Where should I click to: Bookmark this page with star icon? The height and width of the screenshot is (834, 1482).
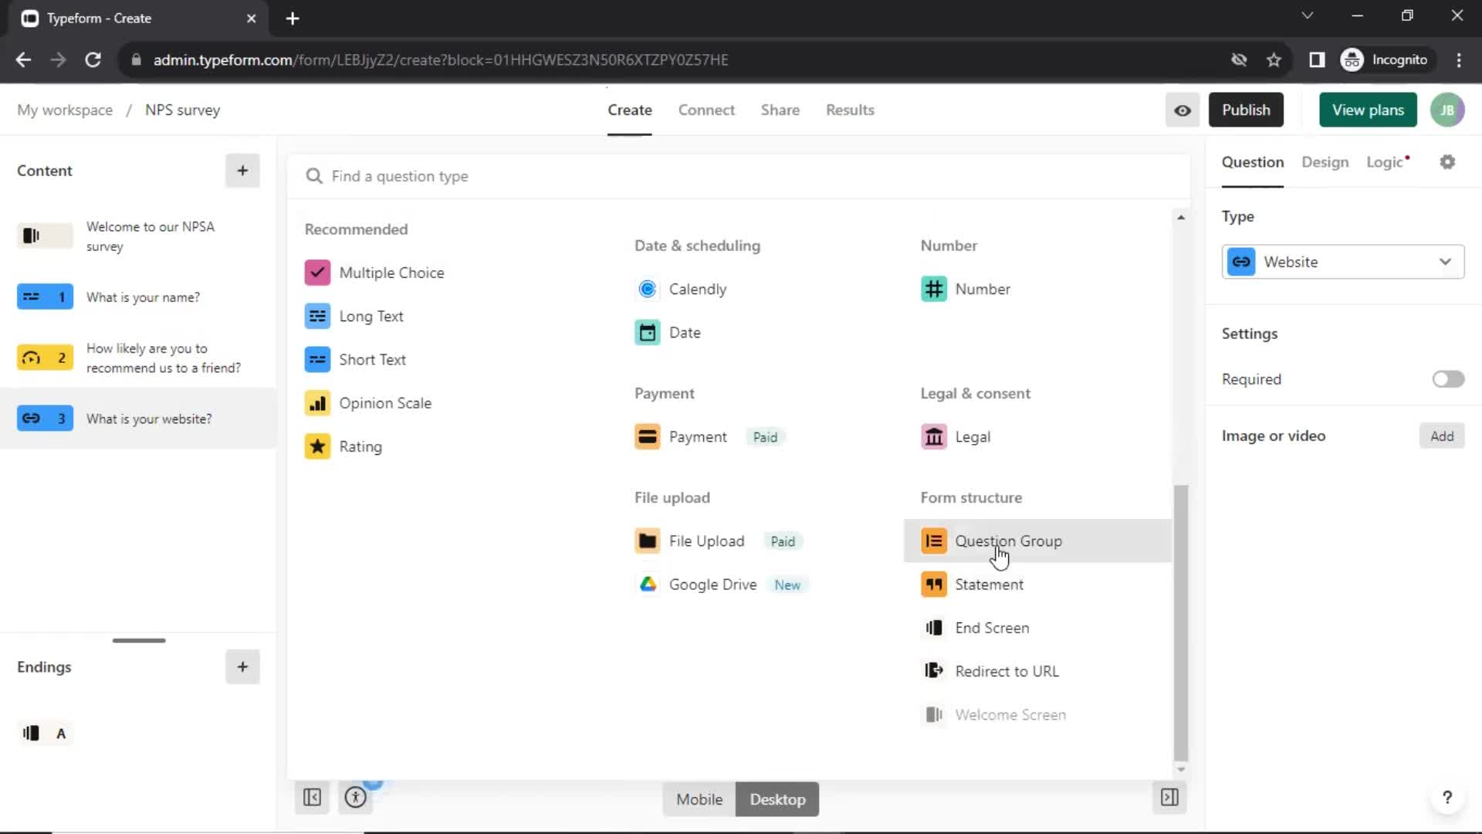(1274, 59)
